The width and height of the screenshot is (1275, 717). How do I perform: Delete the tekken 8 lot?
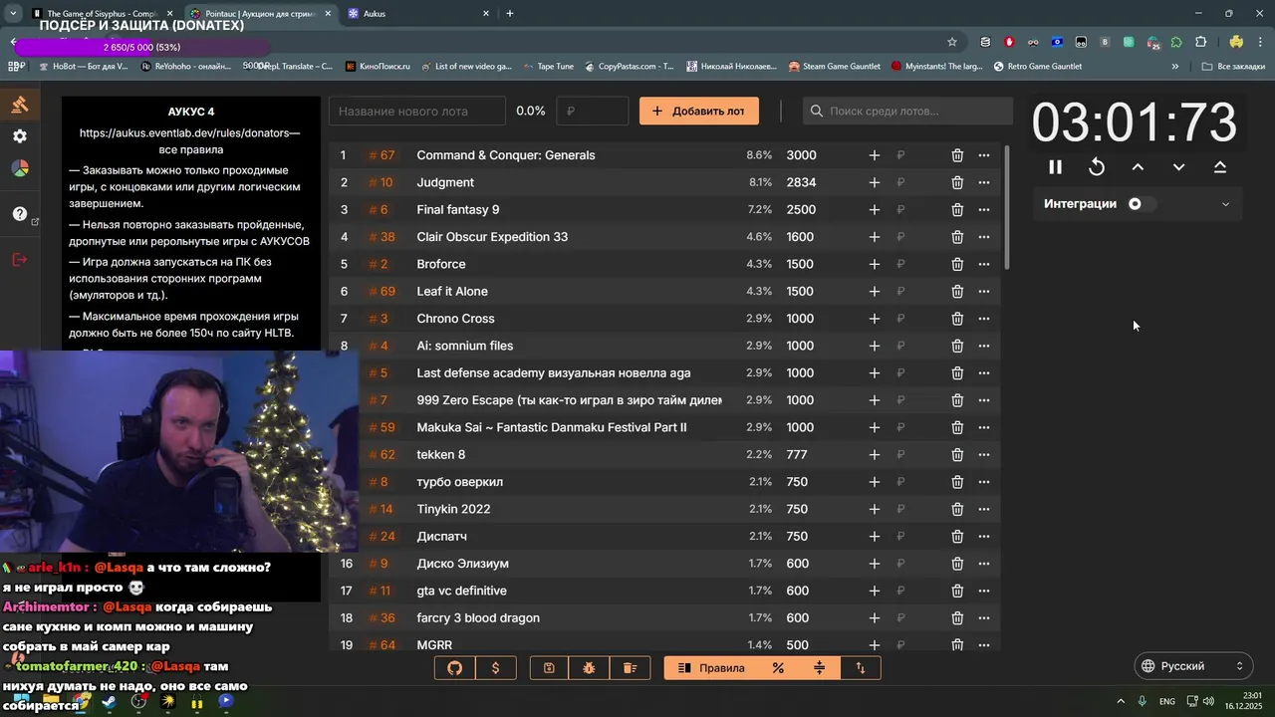[957, 455]
